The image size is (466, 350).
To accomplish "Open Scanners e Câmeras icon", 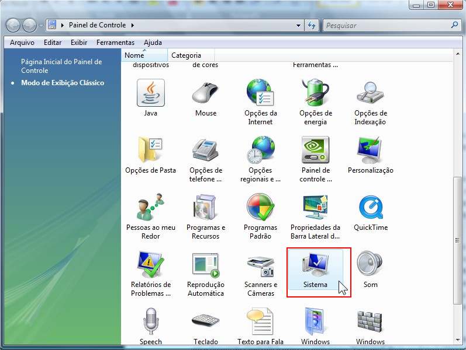I will coord(260,267).
